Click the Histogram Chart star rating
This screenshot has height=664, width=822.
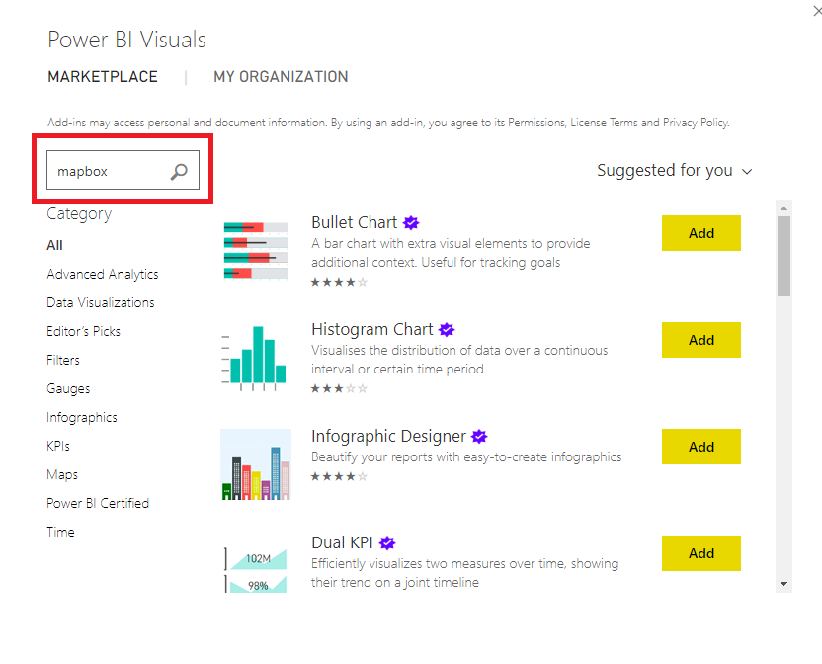pyautogui.click(x=339, y=388)
